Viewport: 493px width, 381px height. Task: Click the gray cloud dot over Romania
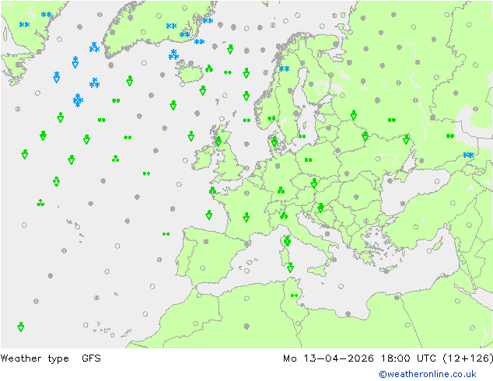coord(356,197)
